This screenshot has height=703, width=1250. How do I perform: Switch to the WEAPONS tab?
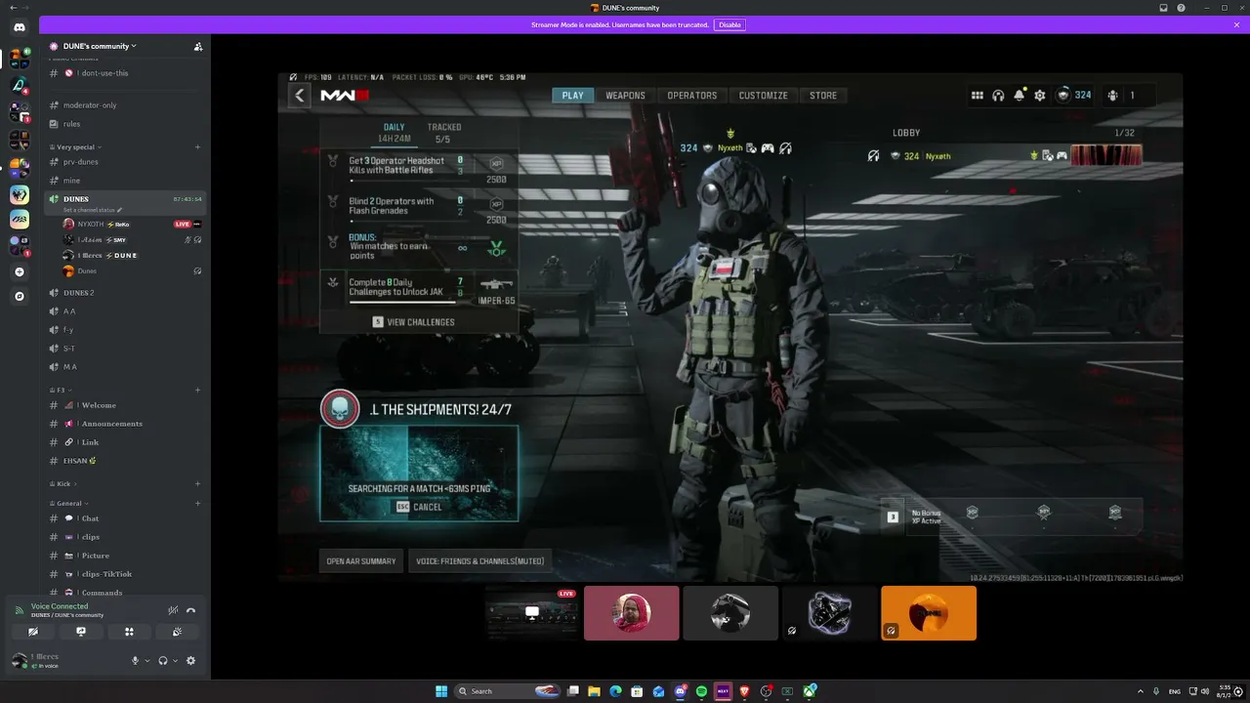[625, 96]
